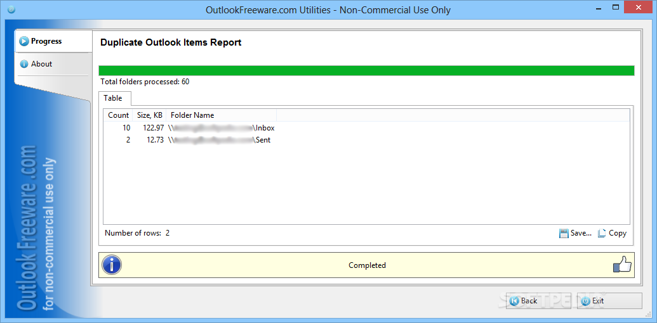Click the Back button arrow icon
This screenshot has height=323, width=657.
(x=514, y=300)
